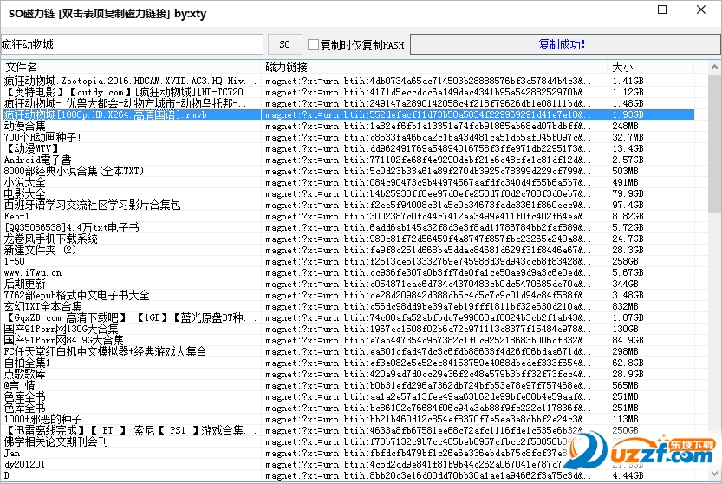Select the 【动漫MTV】 row
The width and height of the screenshot is (722, 484).
pos(348,148)
